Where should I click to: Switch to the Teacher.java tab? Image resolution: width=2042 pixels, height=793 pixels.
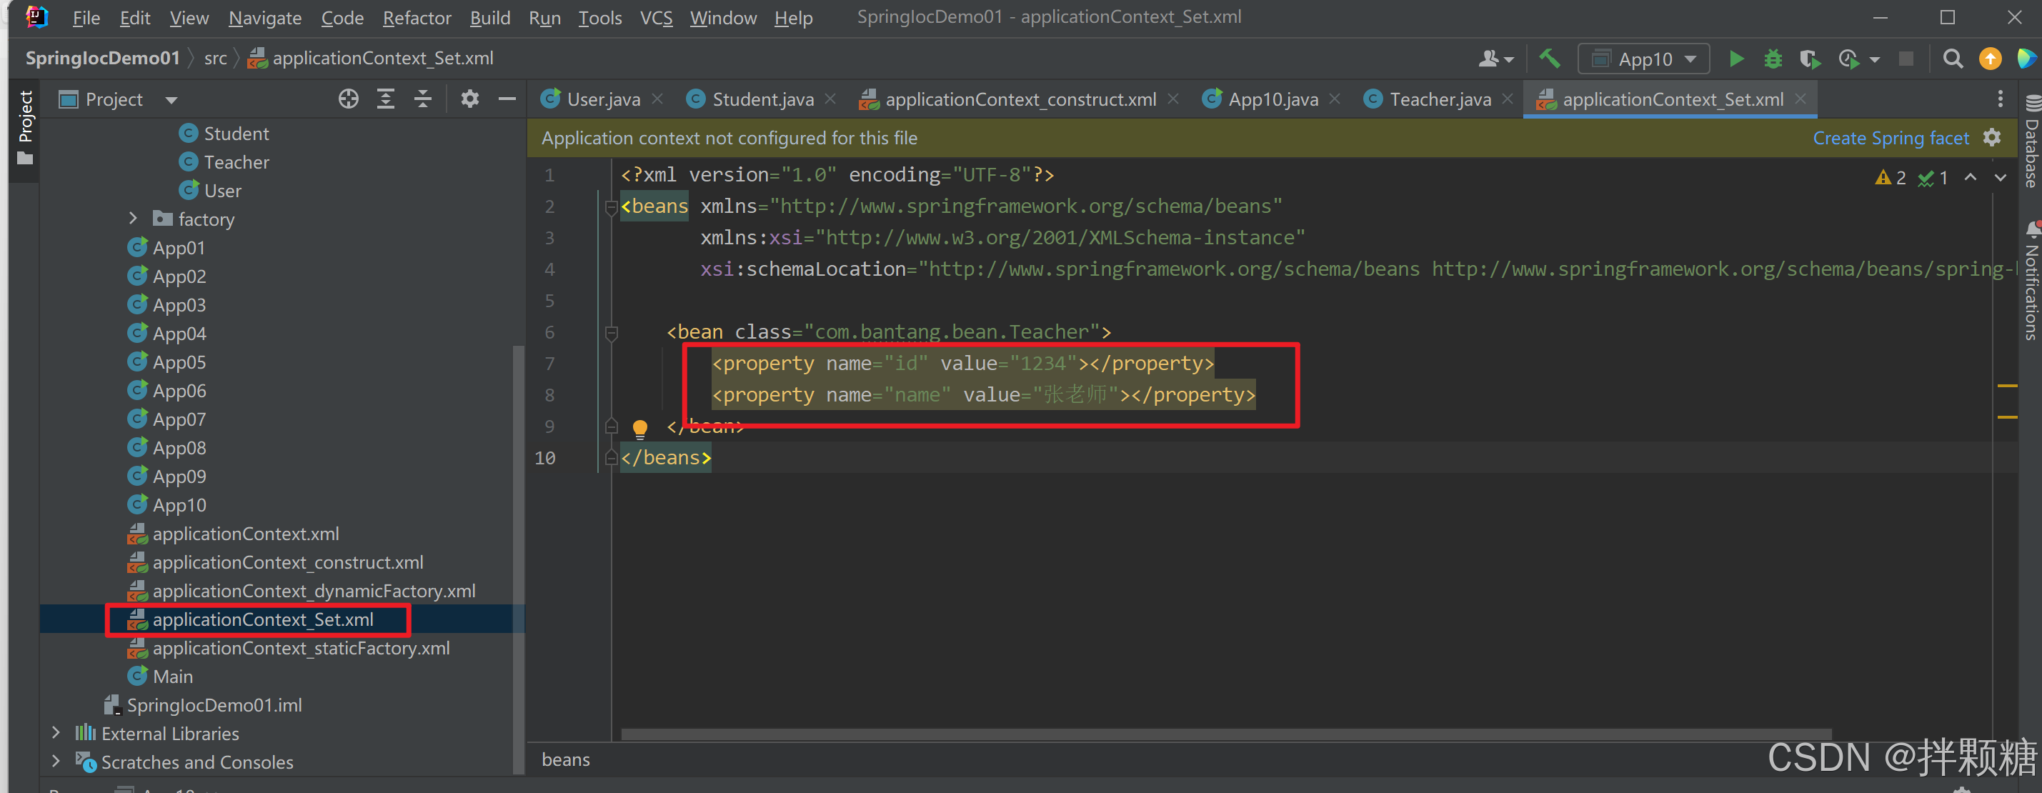tap(1440, 99)
